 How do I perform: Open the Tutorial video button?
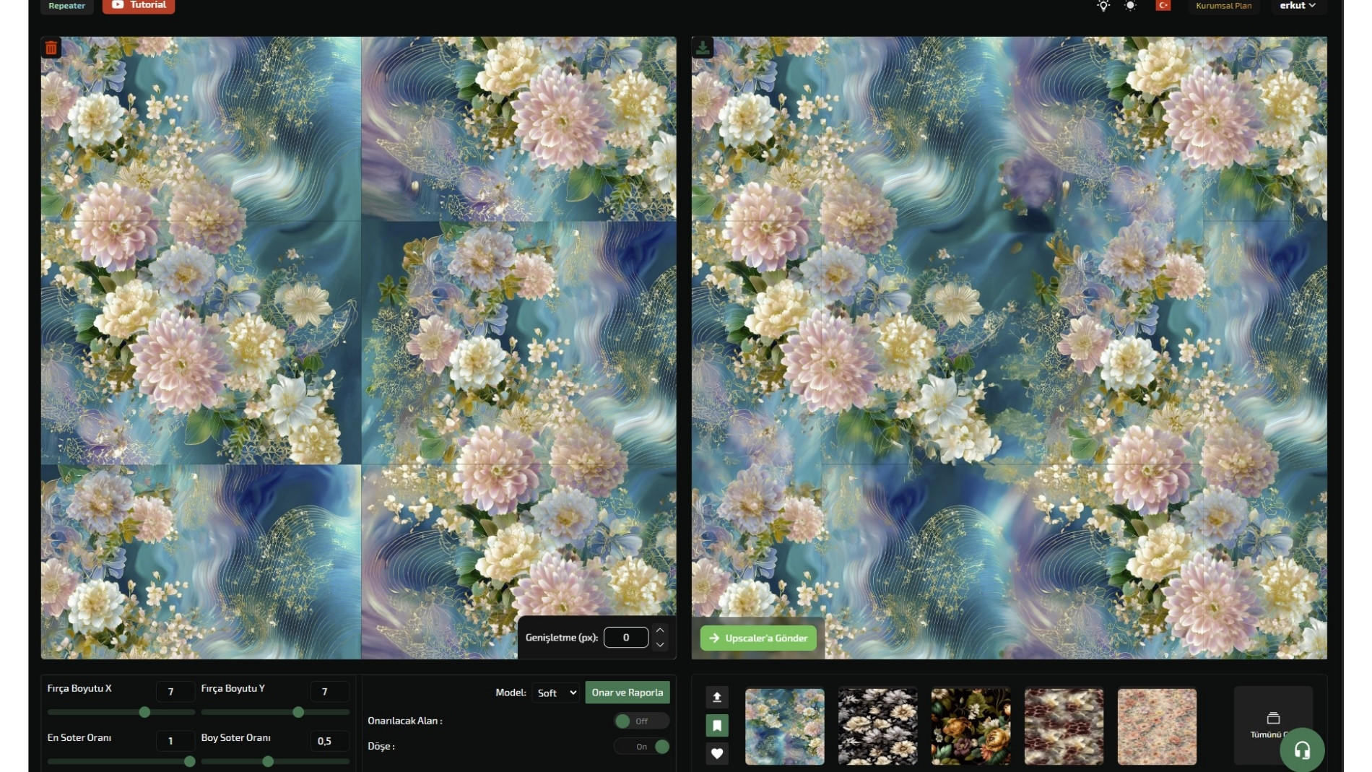click(139, 6)
